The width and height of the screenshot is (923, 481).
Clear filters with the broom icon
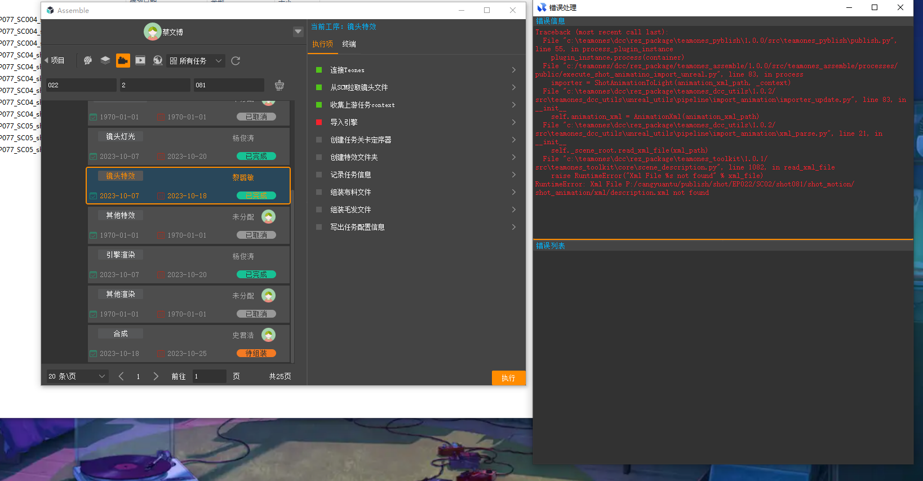coord(279,85)
